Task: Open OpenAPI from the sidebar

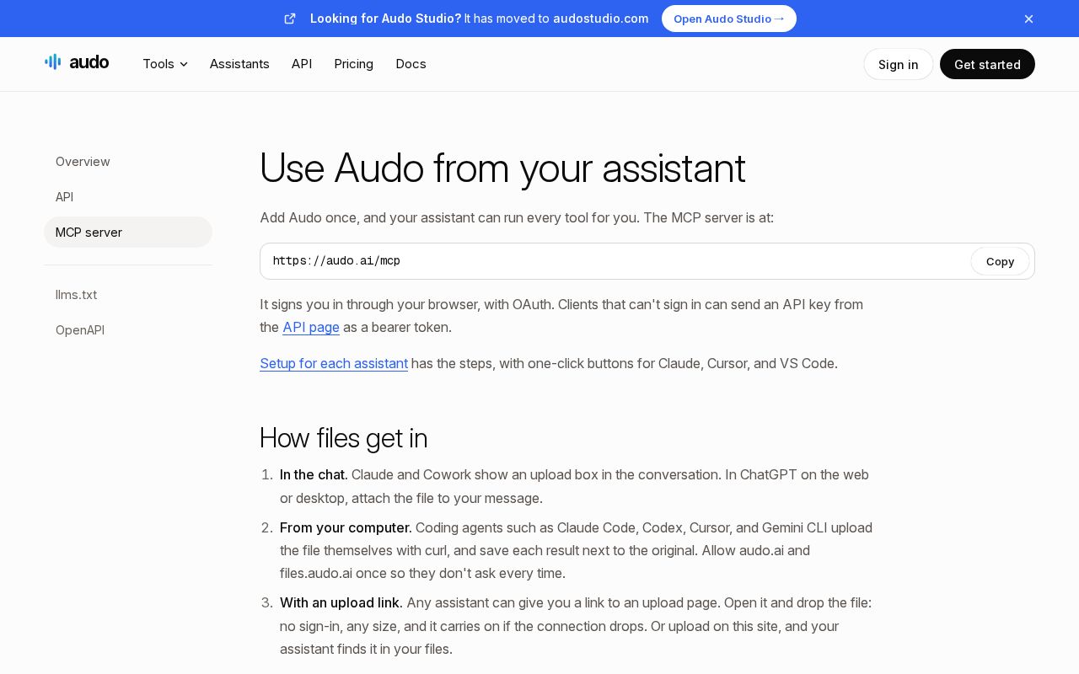Action: (128, 330)
